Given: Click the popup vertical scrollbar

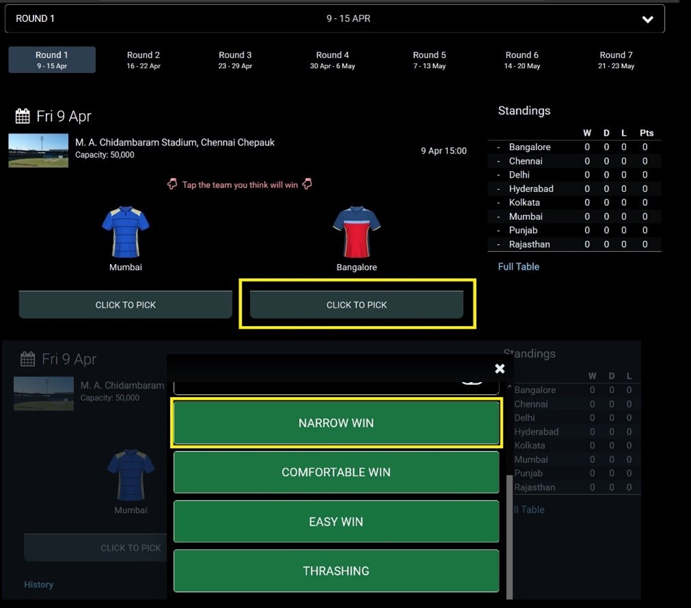Looking at the screenshot, I should click(509, 537).
